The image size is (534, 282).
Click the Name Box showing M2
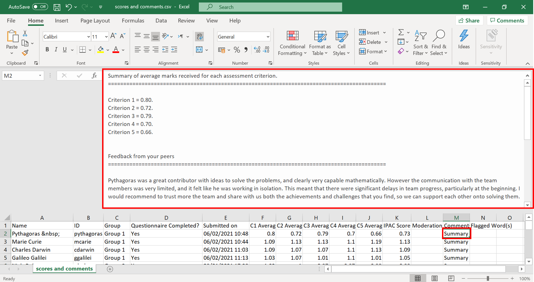23,76
